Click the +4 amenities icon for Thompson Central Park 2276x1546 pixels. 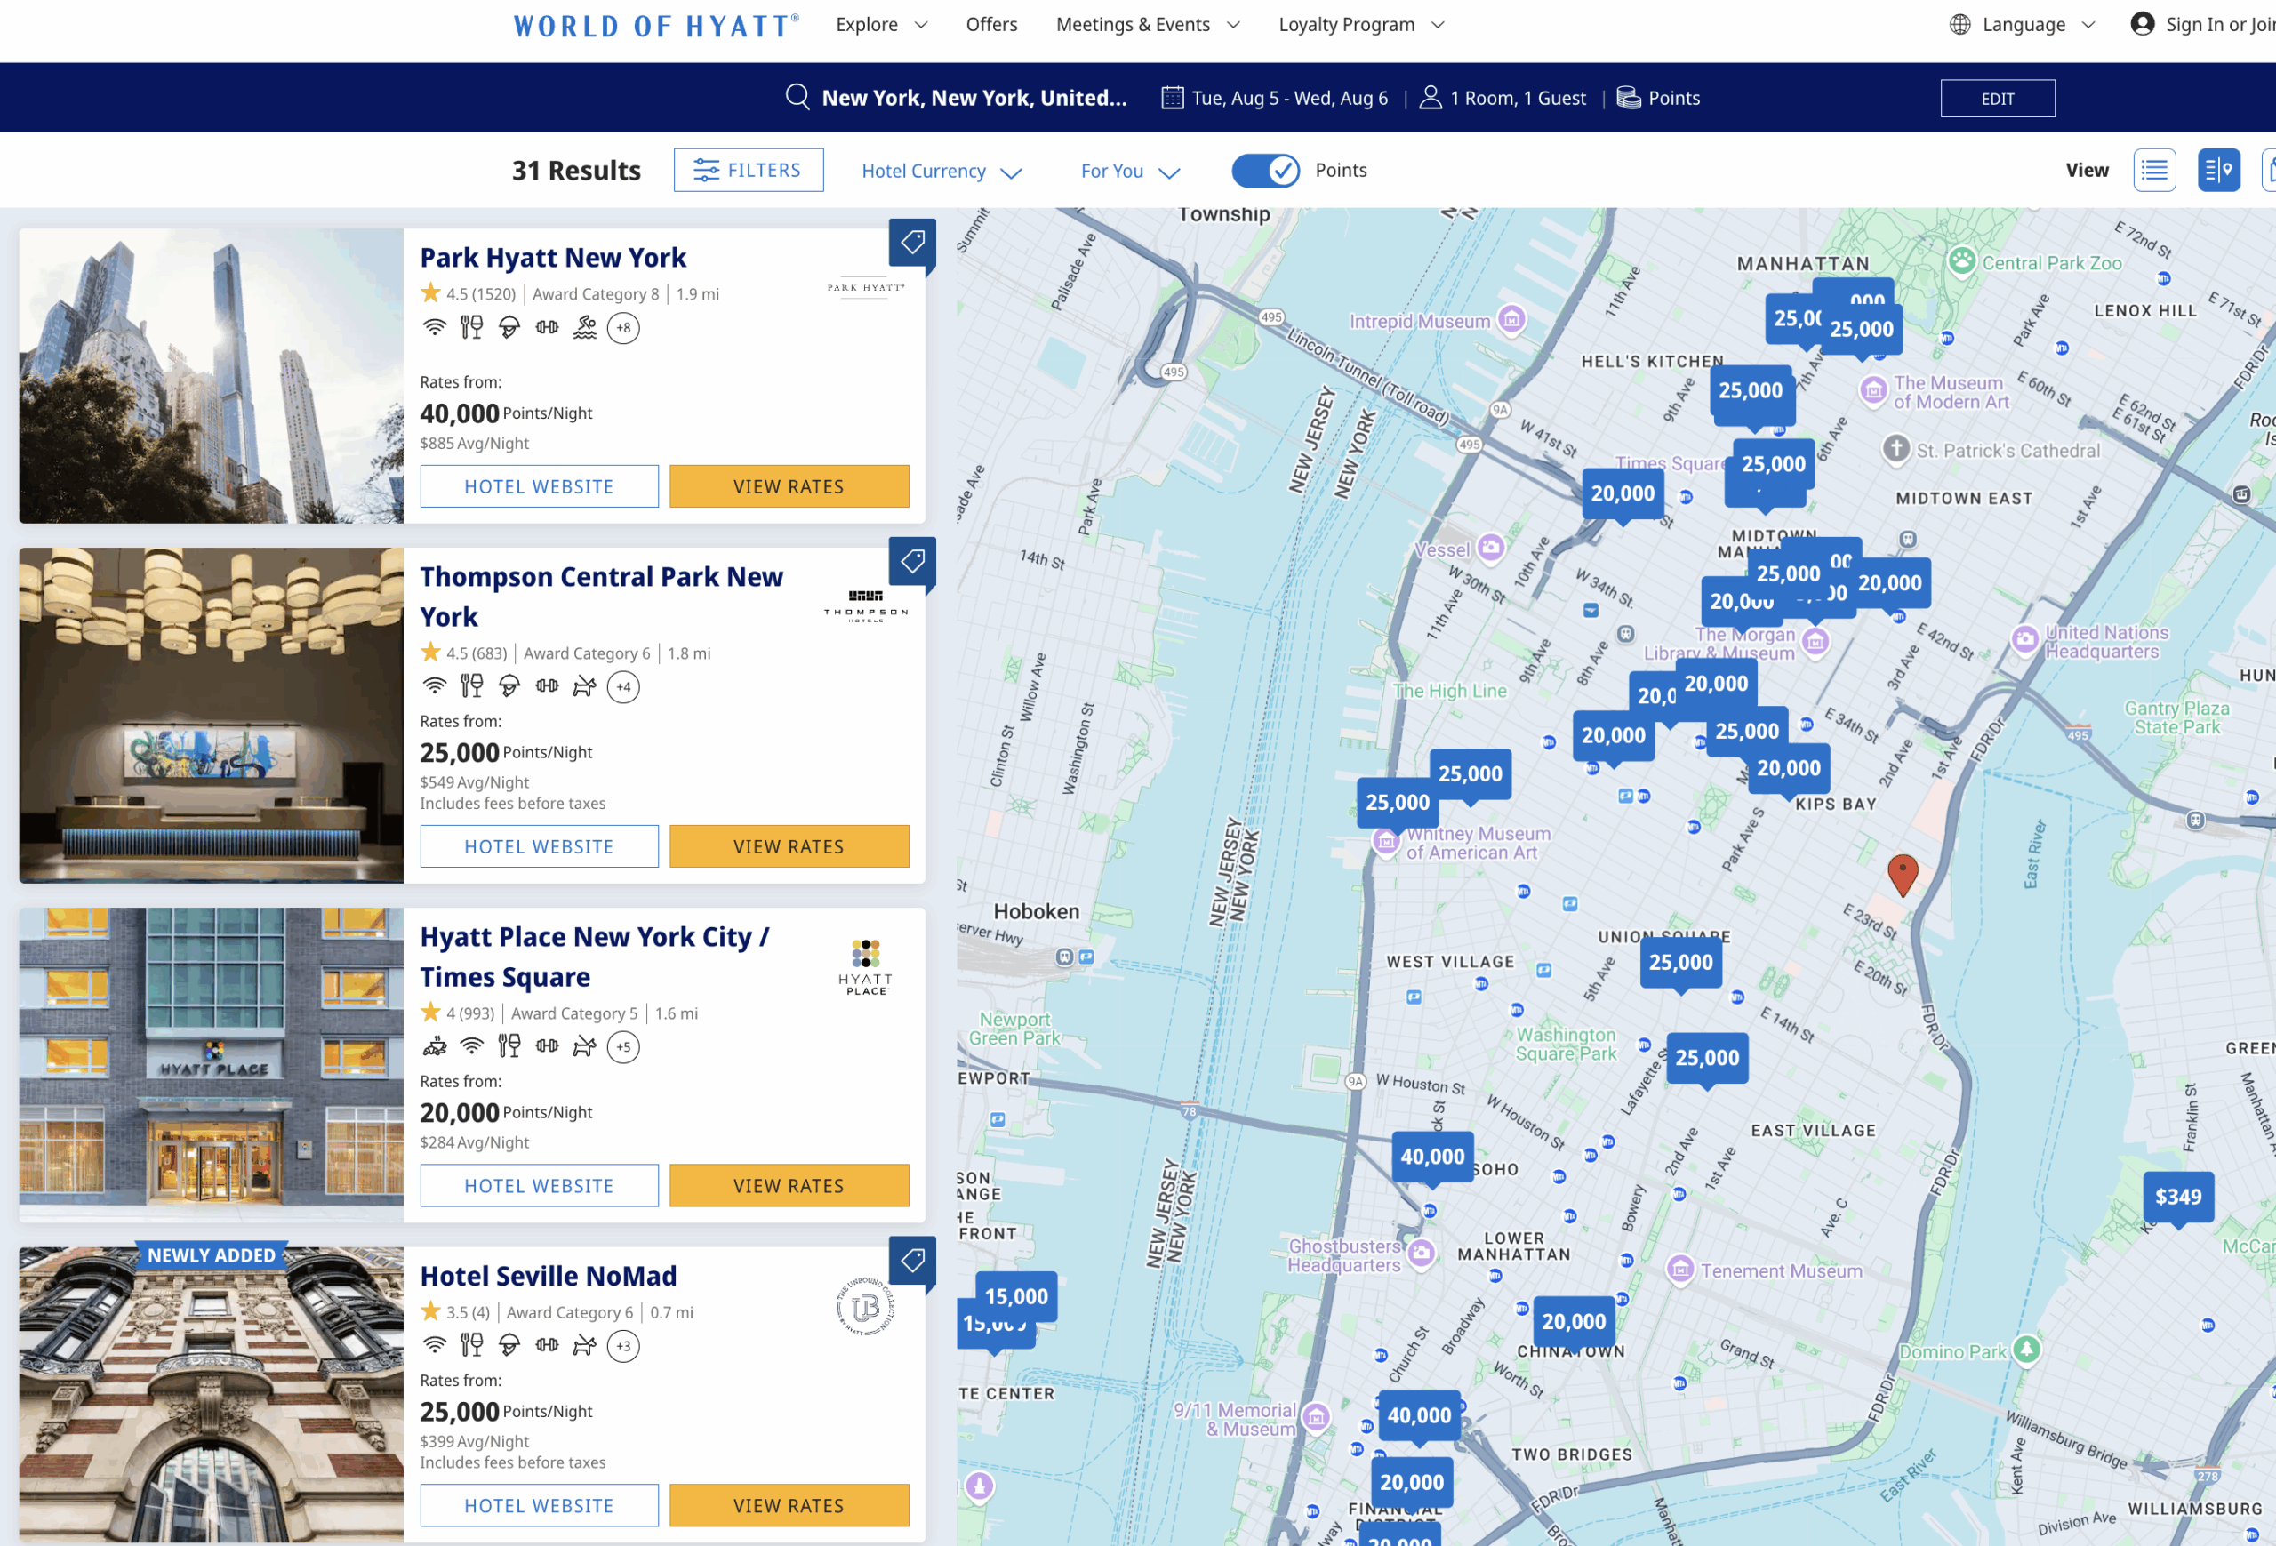623,687
